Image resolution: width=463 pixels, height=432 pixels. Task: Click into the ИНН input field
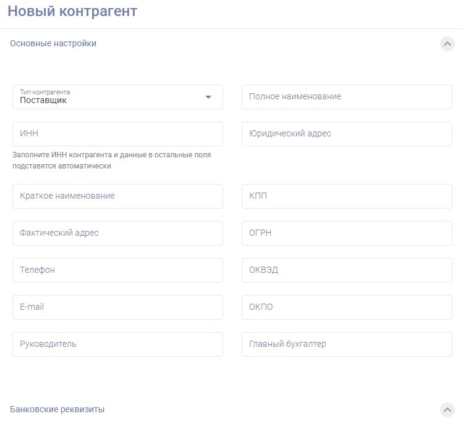tap(117, 134)
